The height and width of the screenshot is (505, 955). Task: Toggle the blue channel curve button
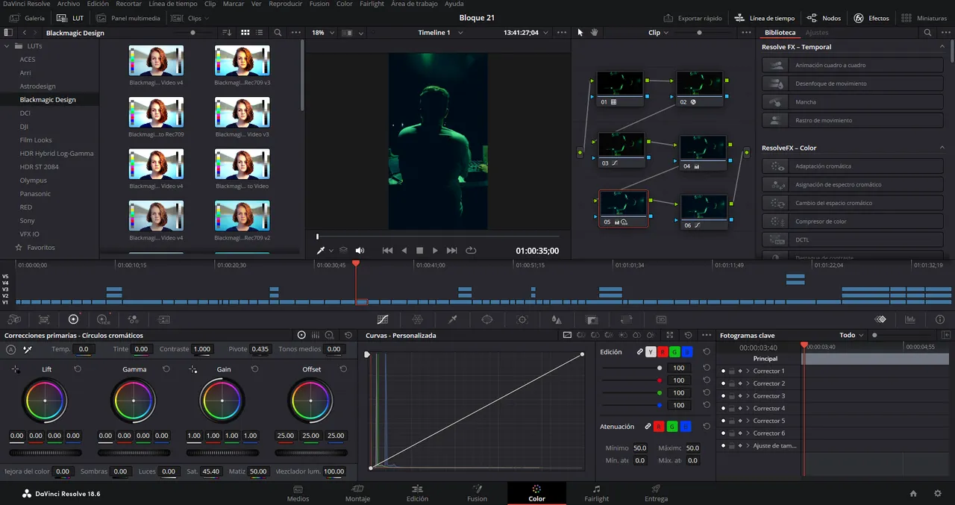pos(686,352)
